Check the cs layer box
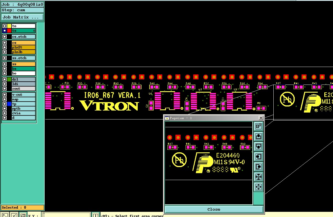This screenshot has height=217, width=333. coord(5,43)
